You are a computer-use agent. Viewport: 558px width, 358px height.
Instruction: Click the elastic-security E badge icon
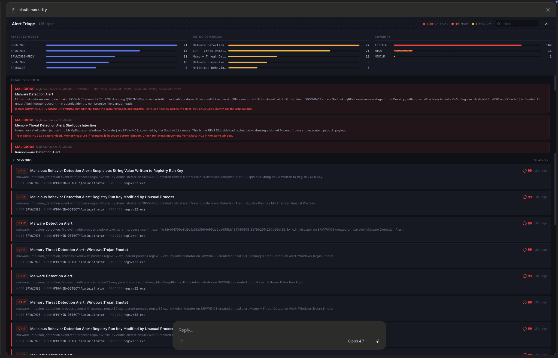pyautogui.click(x=13, y=10)
